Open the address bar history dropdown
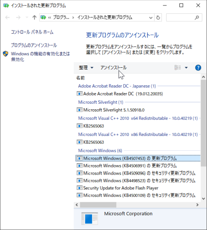Viewport: 207px width, 230px height. pyautogui.click(x=151, y=18)
